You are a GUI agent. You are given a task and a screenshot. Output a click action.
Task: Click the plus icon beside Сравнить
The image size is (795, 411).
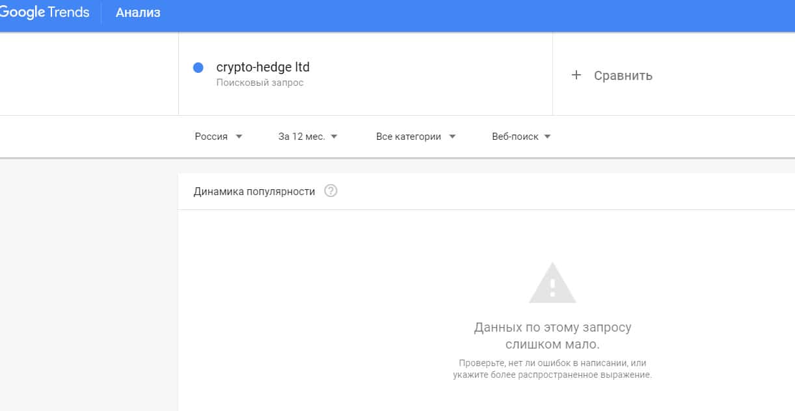tap(576, 75)
